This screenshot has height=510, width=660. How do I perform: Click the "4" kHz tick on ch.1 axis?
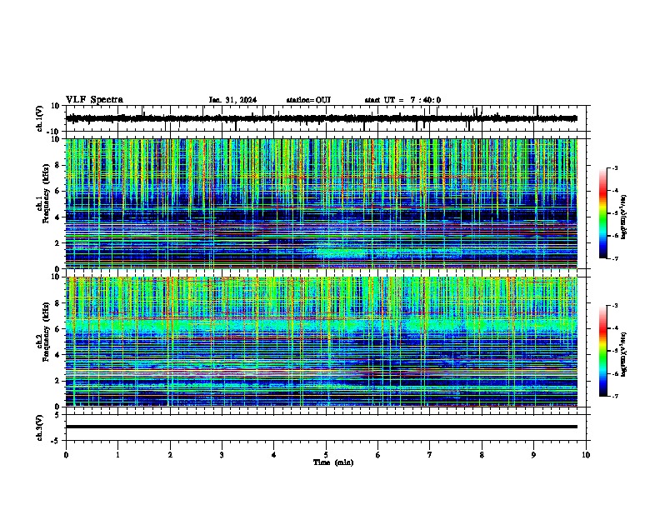point(57,217)
